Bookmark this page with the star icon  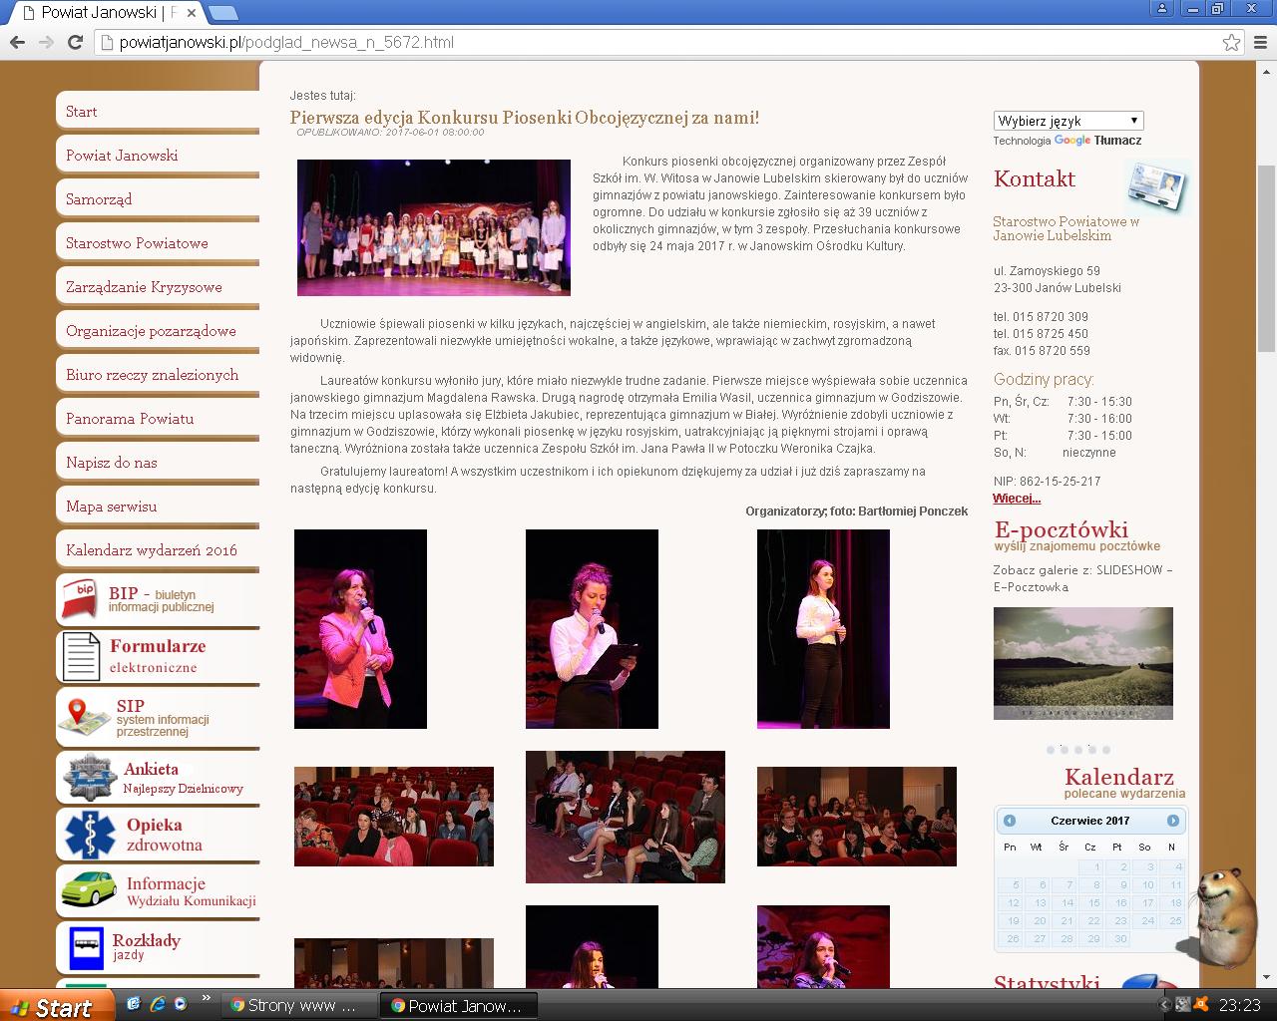tap(1231, 42)
